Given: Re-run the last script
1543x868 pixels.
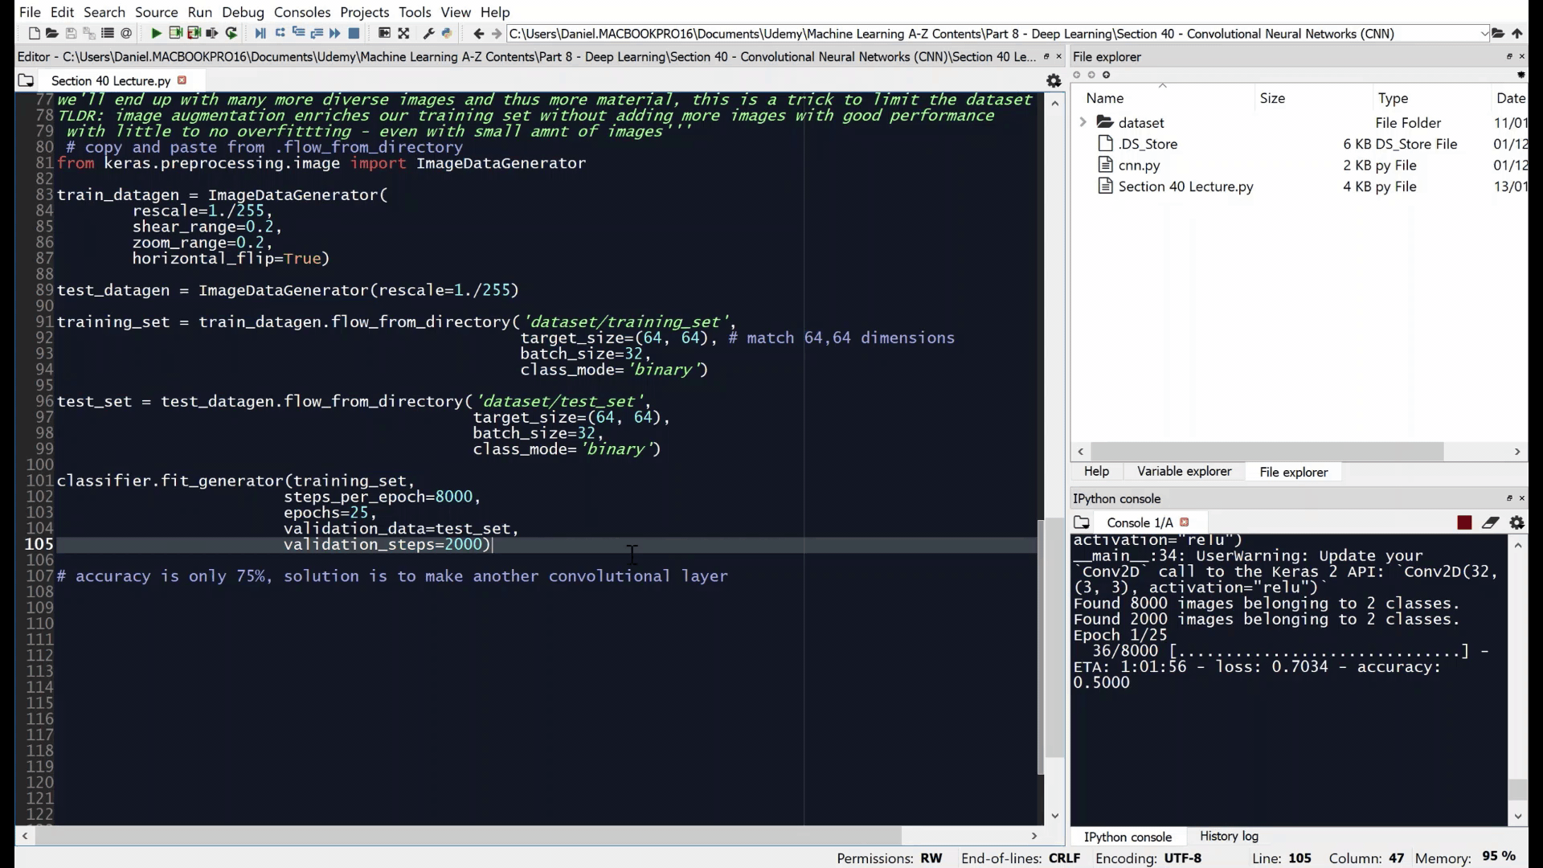Looking at the screenshot, I should click(231, 34).
